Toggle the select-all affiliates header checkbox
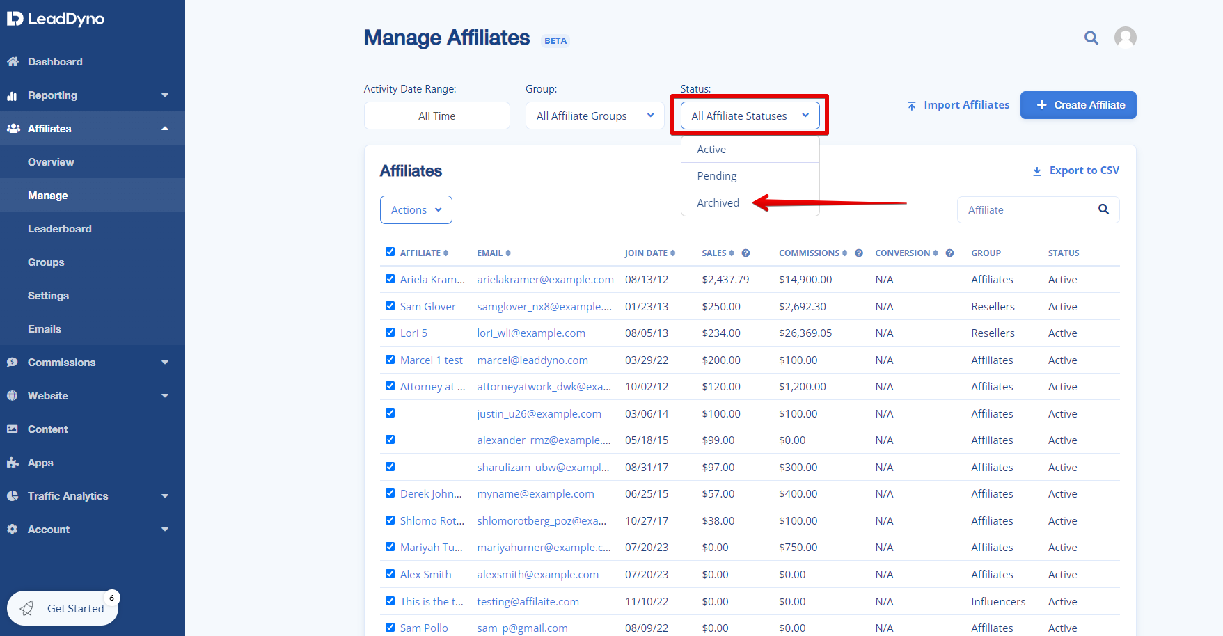 click(x=390, y=252)
